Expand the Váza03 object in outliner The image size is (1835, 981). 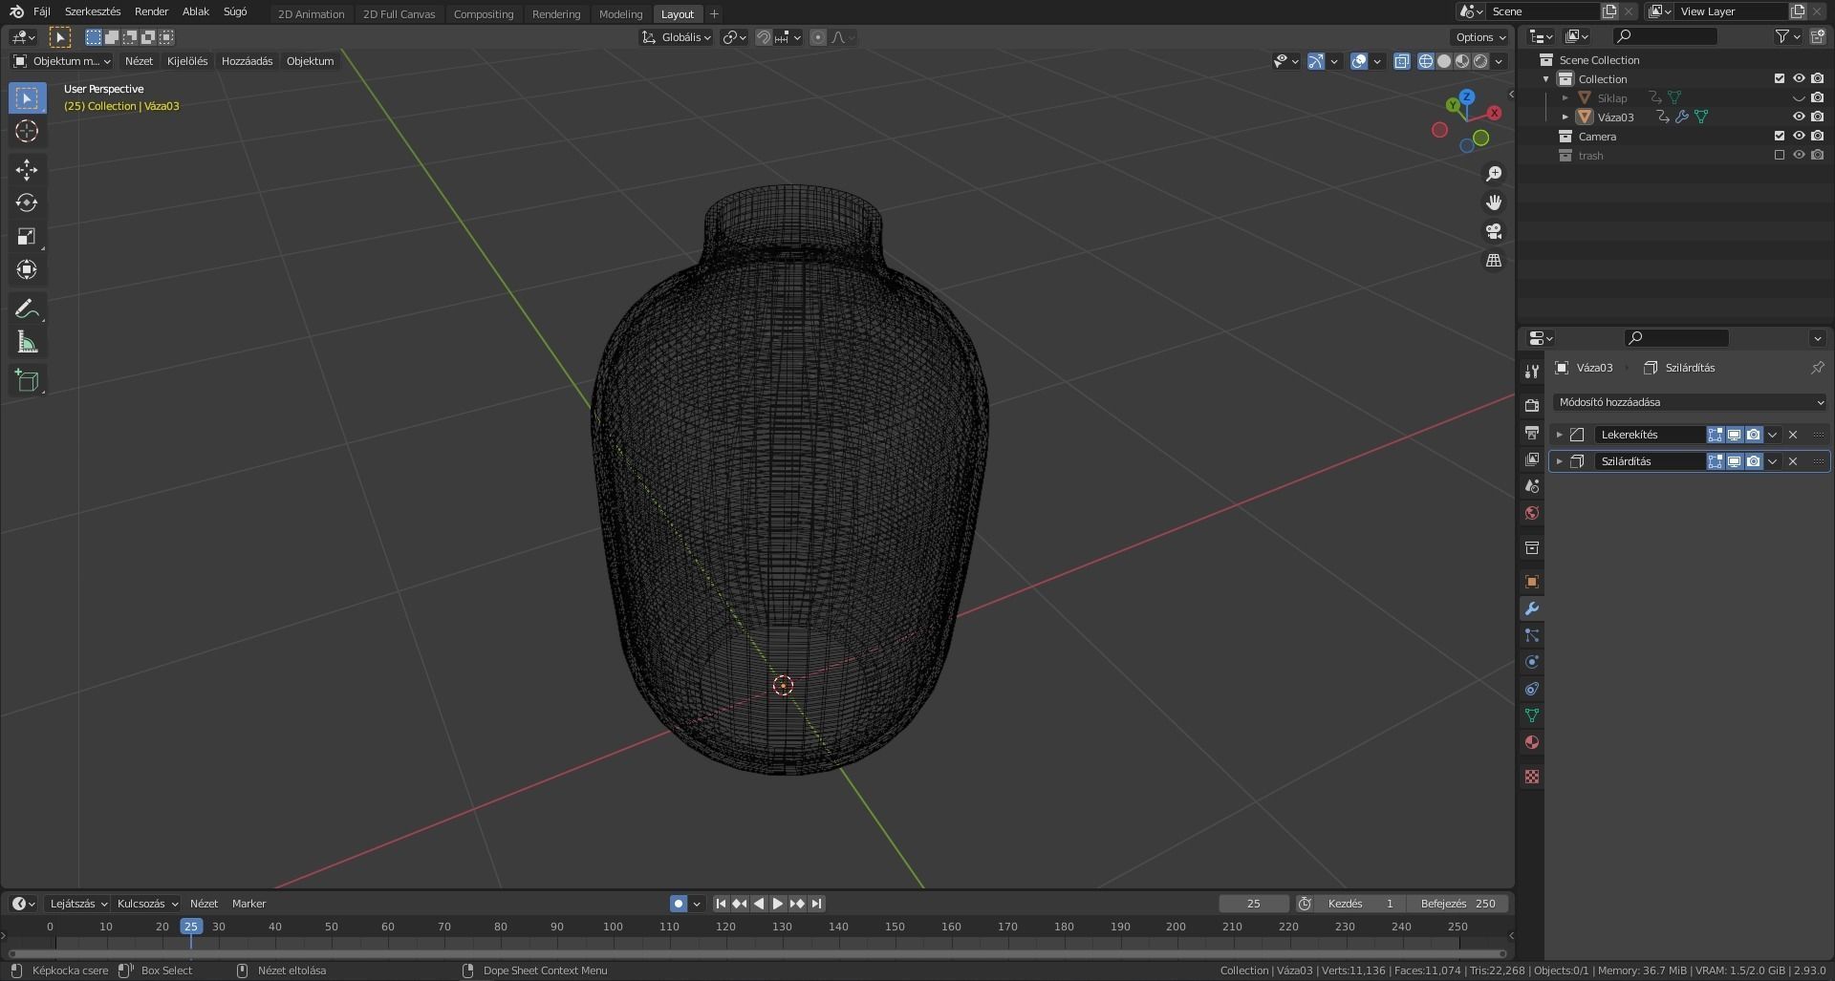pyautogui.click(x=1565, y=117)
